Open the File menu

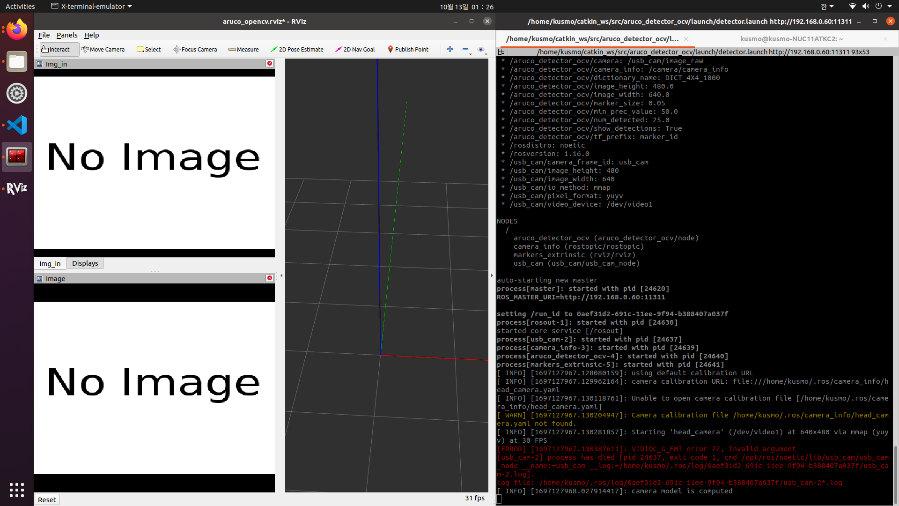44,35
